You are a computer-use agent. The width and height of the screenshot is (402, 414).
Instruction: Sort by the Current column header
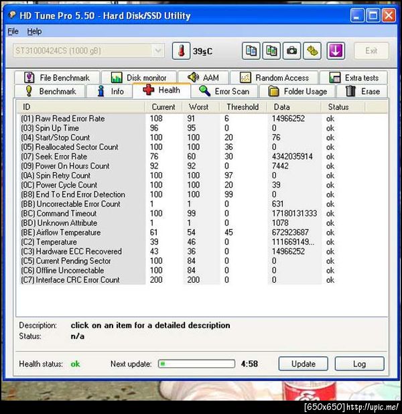[163, 107]
